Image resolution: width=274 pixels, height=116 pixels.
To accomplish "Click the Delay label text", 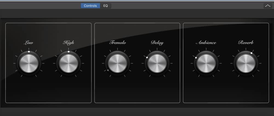I will [x=157, y=43].
